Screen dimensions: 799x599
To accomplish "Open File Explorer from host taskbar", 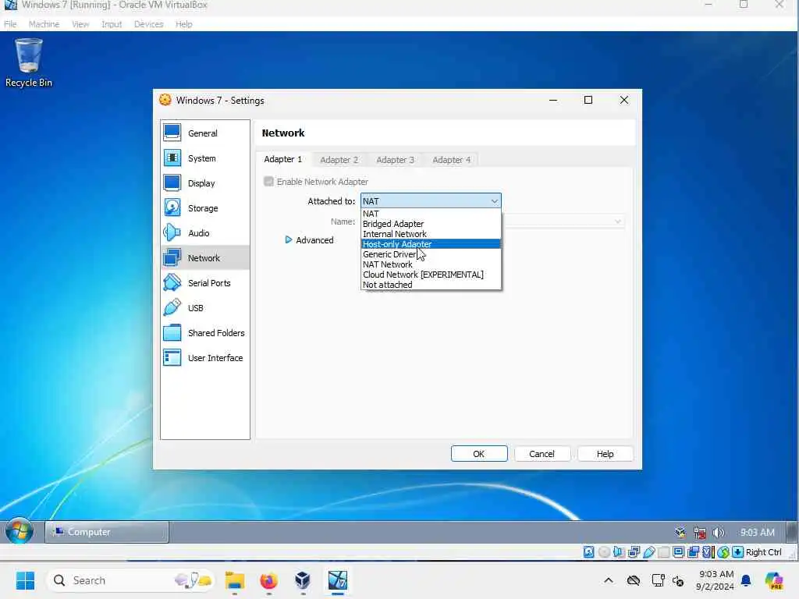I will click(235, 580).
